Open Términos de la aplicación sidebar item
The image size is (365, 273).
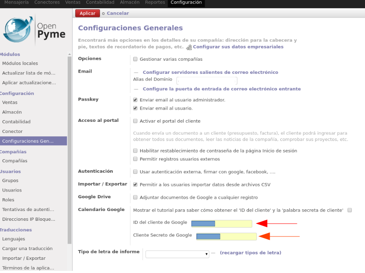28,268
